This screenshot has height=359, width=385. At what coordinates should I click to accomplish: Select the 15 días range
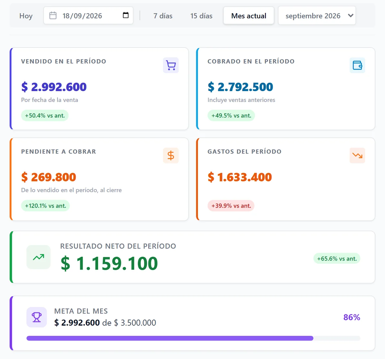click(201, 16)
